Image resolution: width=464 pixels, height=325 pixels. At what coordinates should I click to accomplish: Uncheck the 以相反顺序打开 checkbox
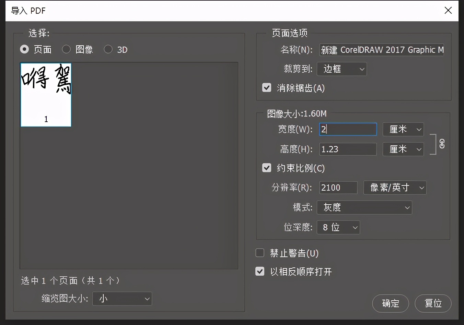click(x=260, y=272)
